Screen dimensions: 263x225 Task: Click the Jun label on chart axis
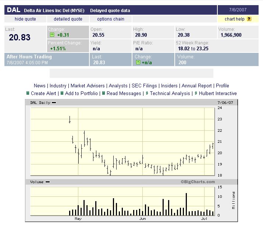[143, 219]
